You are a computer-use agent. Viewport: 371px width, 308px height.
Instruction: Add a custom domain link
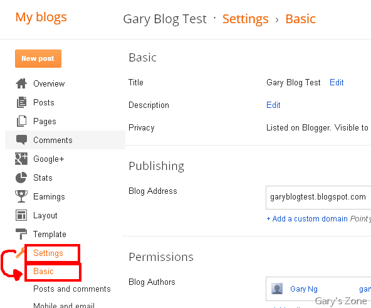coord(307,218)
